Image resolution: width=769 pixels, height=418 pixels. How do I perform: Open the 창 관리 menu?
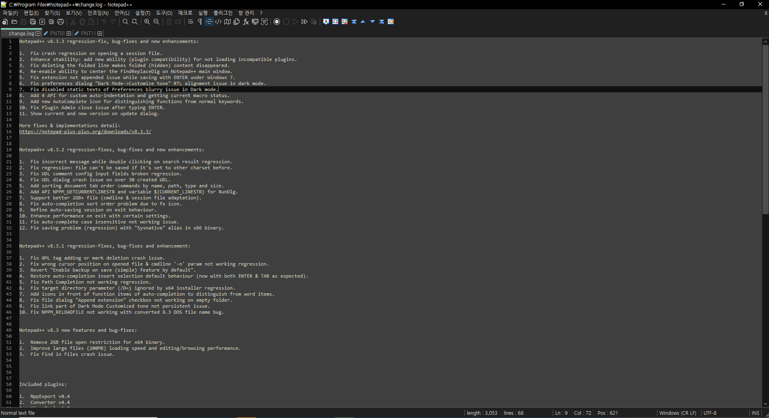[246, 13]
